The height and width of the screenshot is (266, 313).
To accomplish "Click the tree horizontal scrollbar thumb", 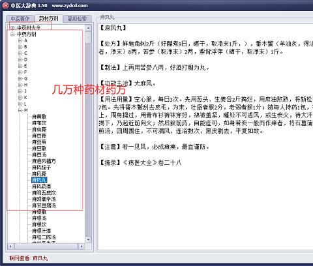I will click(x=46, y=246).
